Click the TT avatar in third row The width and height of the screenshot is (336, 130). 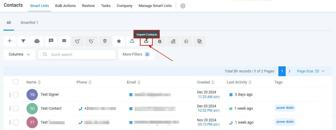(x=32, y=122)
